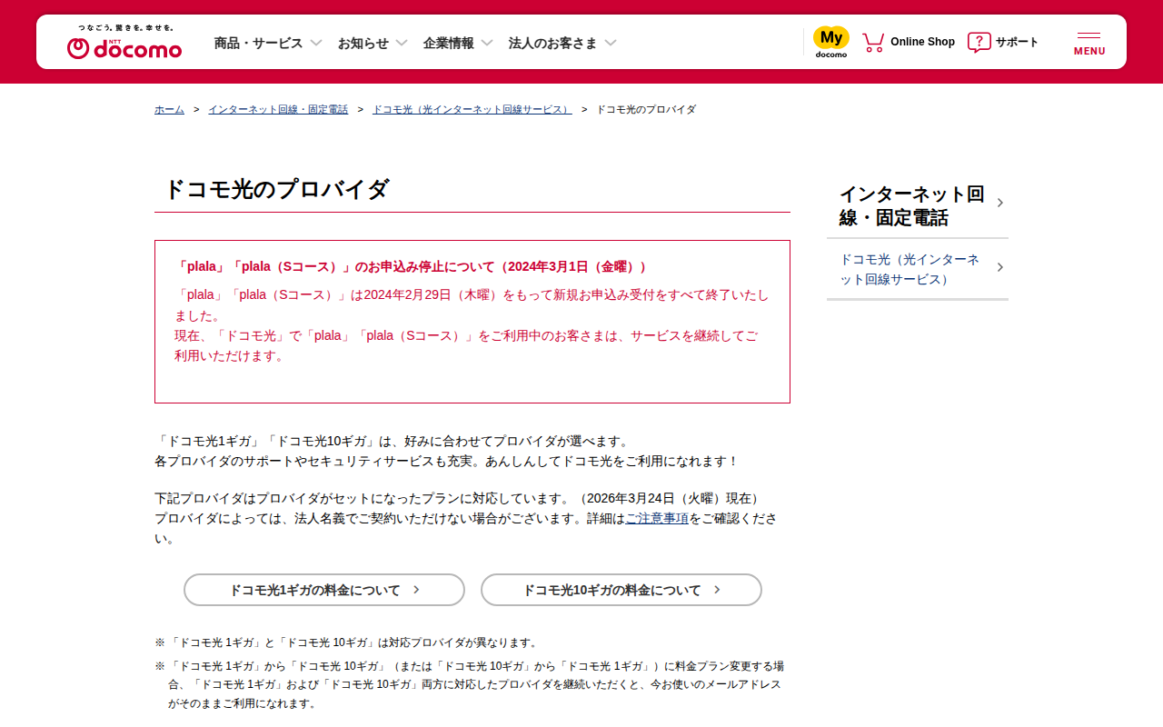Viewport: 1163px width, 727px height.
Task: Click the Online Shop text label
Action: point(922,42)
